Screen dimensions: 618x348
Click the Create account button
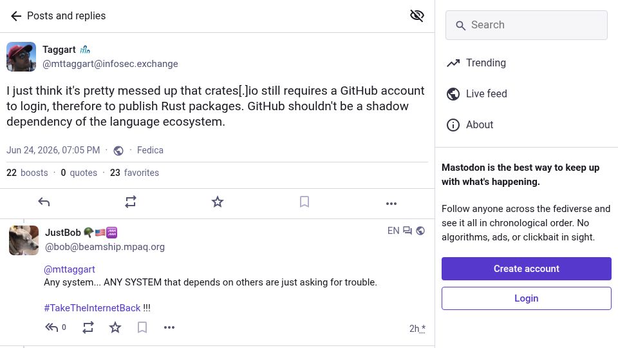[x=526, y=269]
